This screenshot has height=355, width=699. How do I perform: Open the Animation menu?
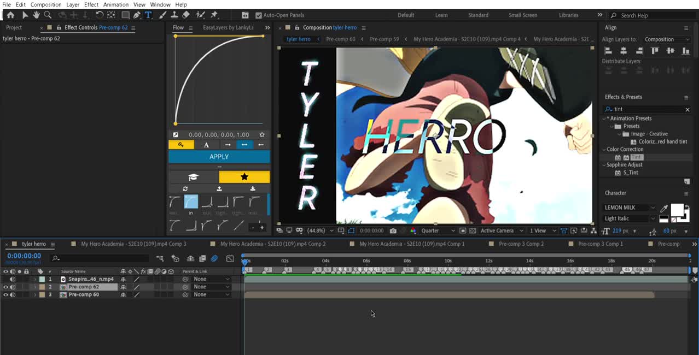pos(116,4)
